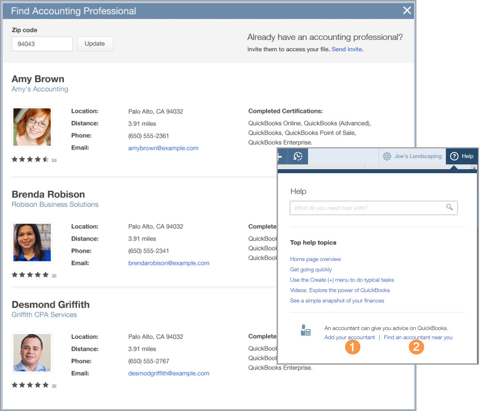
Task: Open See a simple snapshot of finances
Action: coord(337,300)
